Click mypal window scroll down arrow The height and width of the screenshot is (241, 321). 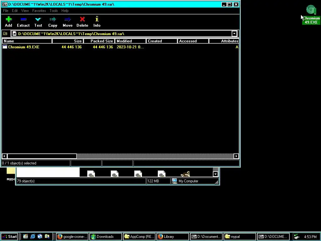tap(215, 174)
